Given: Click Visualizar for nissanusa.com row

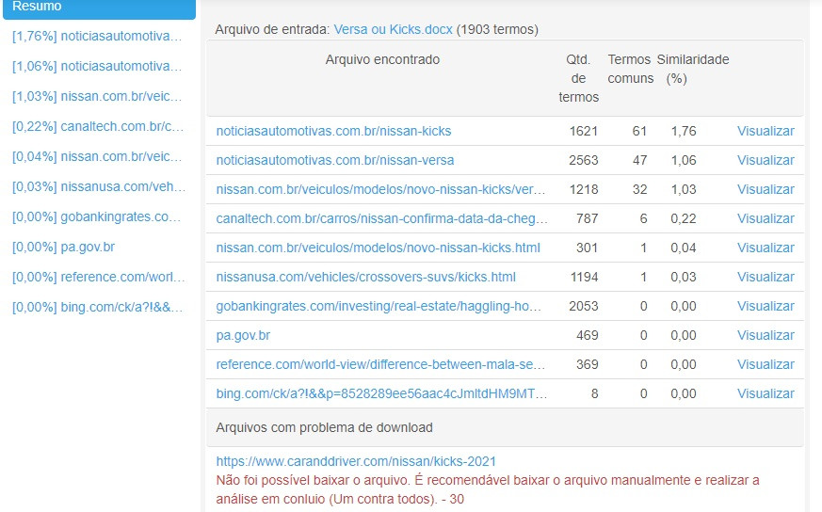Looking at the screenshot, I should (x=766, y=278).
